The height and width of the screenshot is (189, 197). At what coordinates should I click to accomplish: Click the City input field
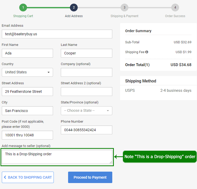pyautogui.click(x=27, y=111)
